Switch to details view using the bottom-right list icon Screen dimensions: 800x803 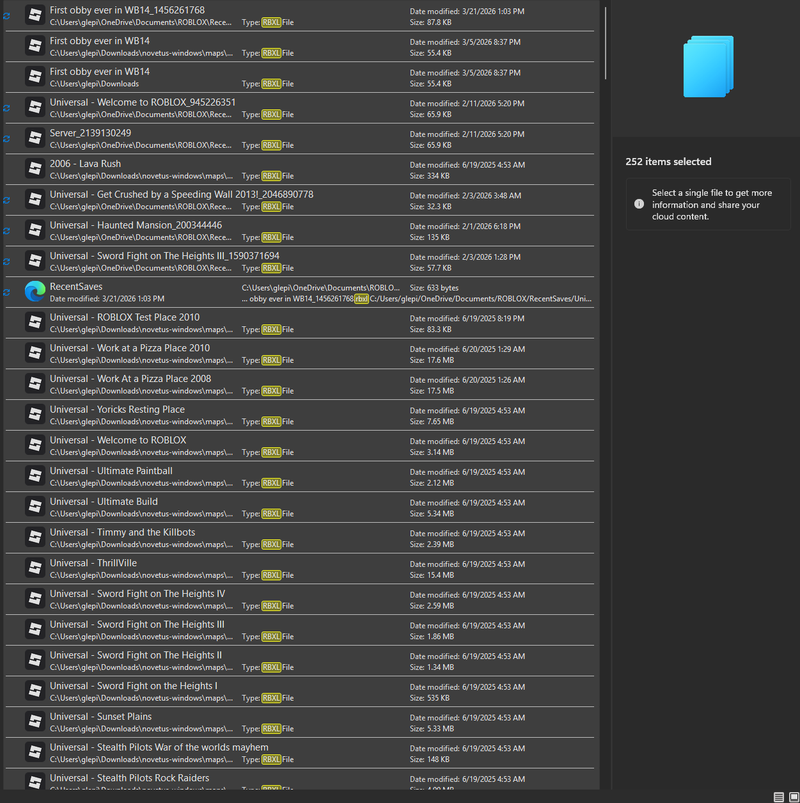click(x=778, y=797)
